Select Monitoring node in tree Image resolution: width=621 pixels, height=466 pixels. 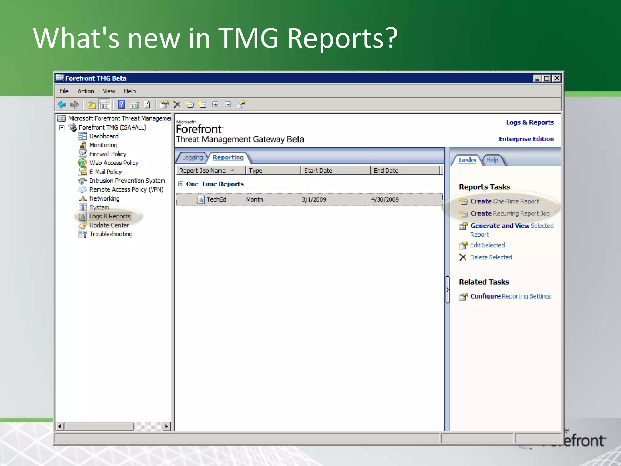click(x=103, y=145)
